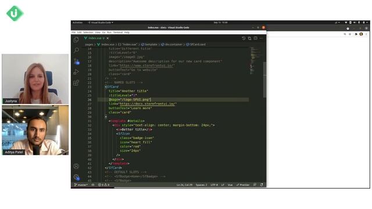Open errors and warnings count in status bar
372x209 pixels.
pos(103,185)
